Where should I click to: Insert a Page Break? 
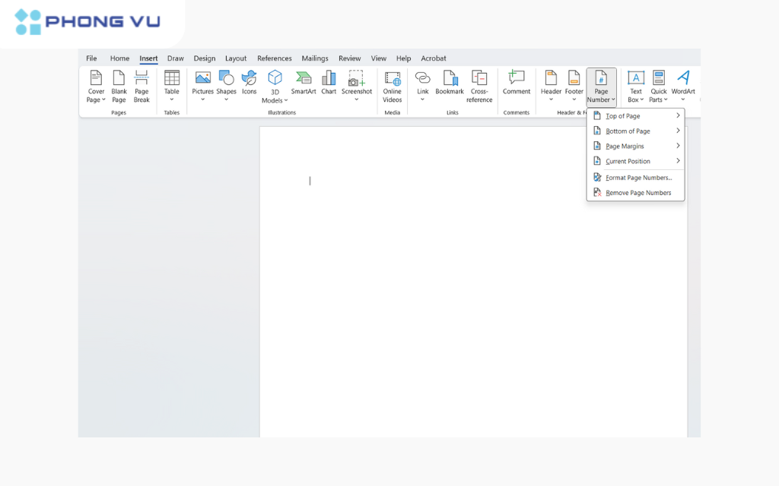pos(141,85)
